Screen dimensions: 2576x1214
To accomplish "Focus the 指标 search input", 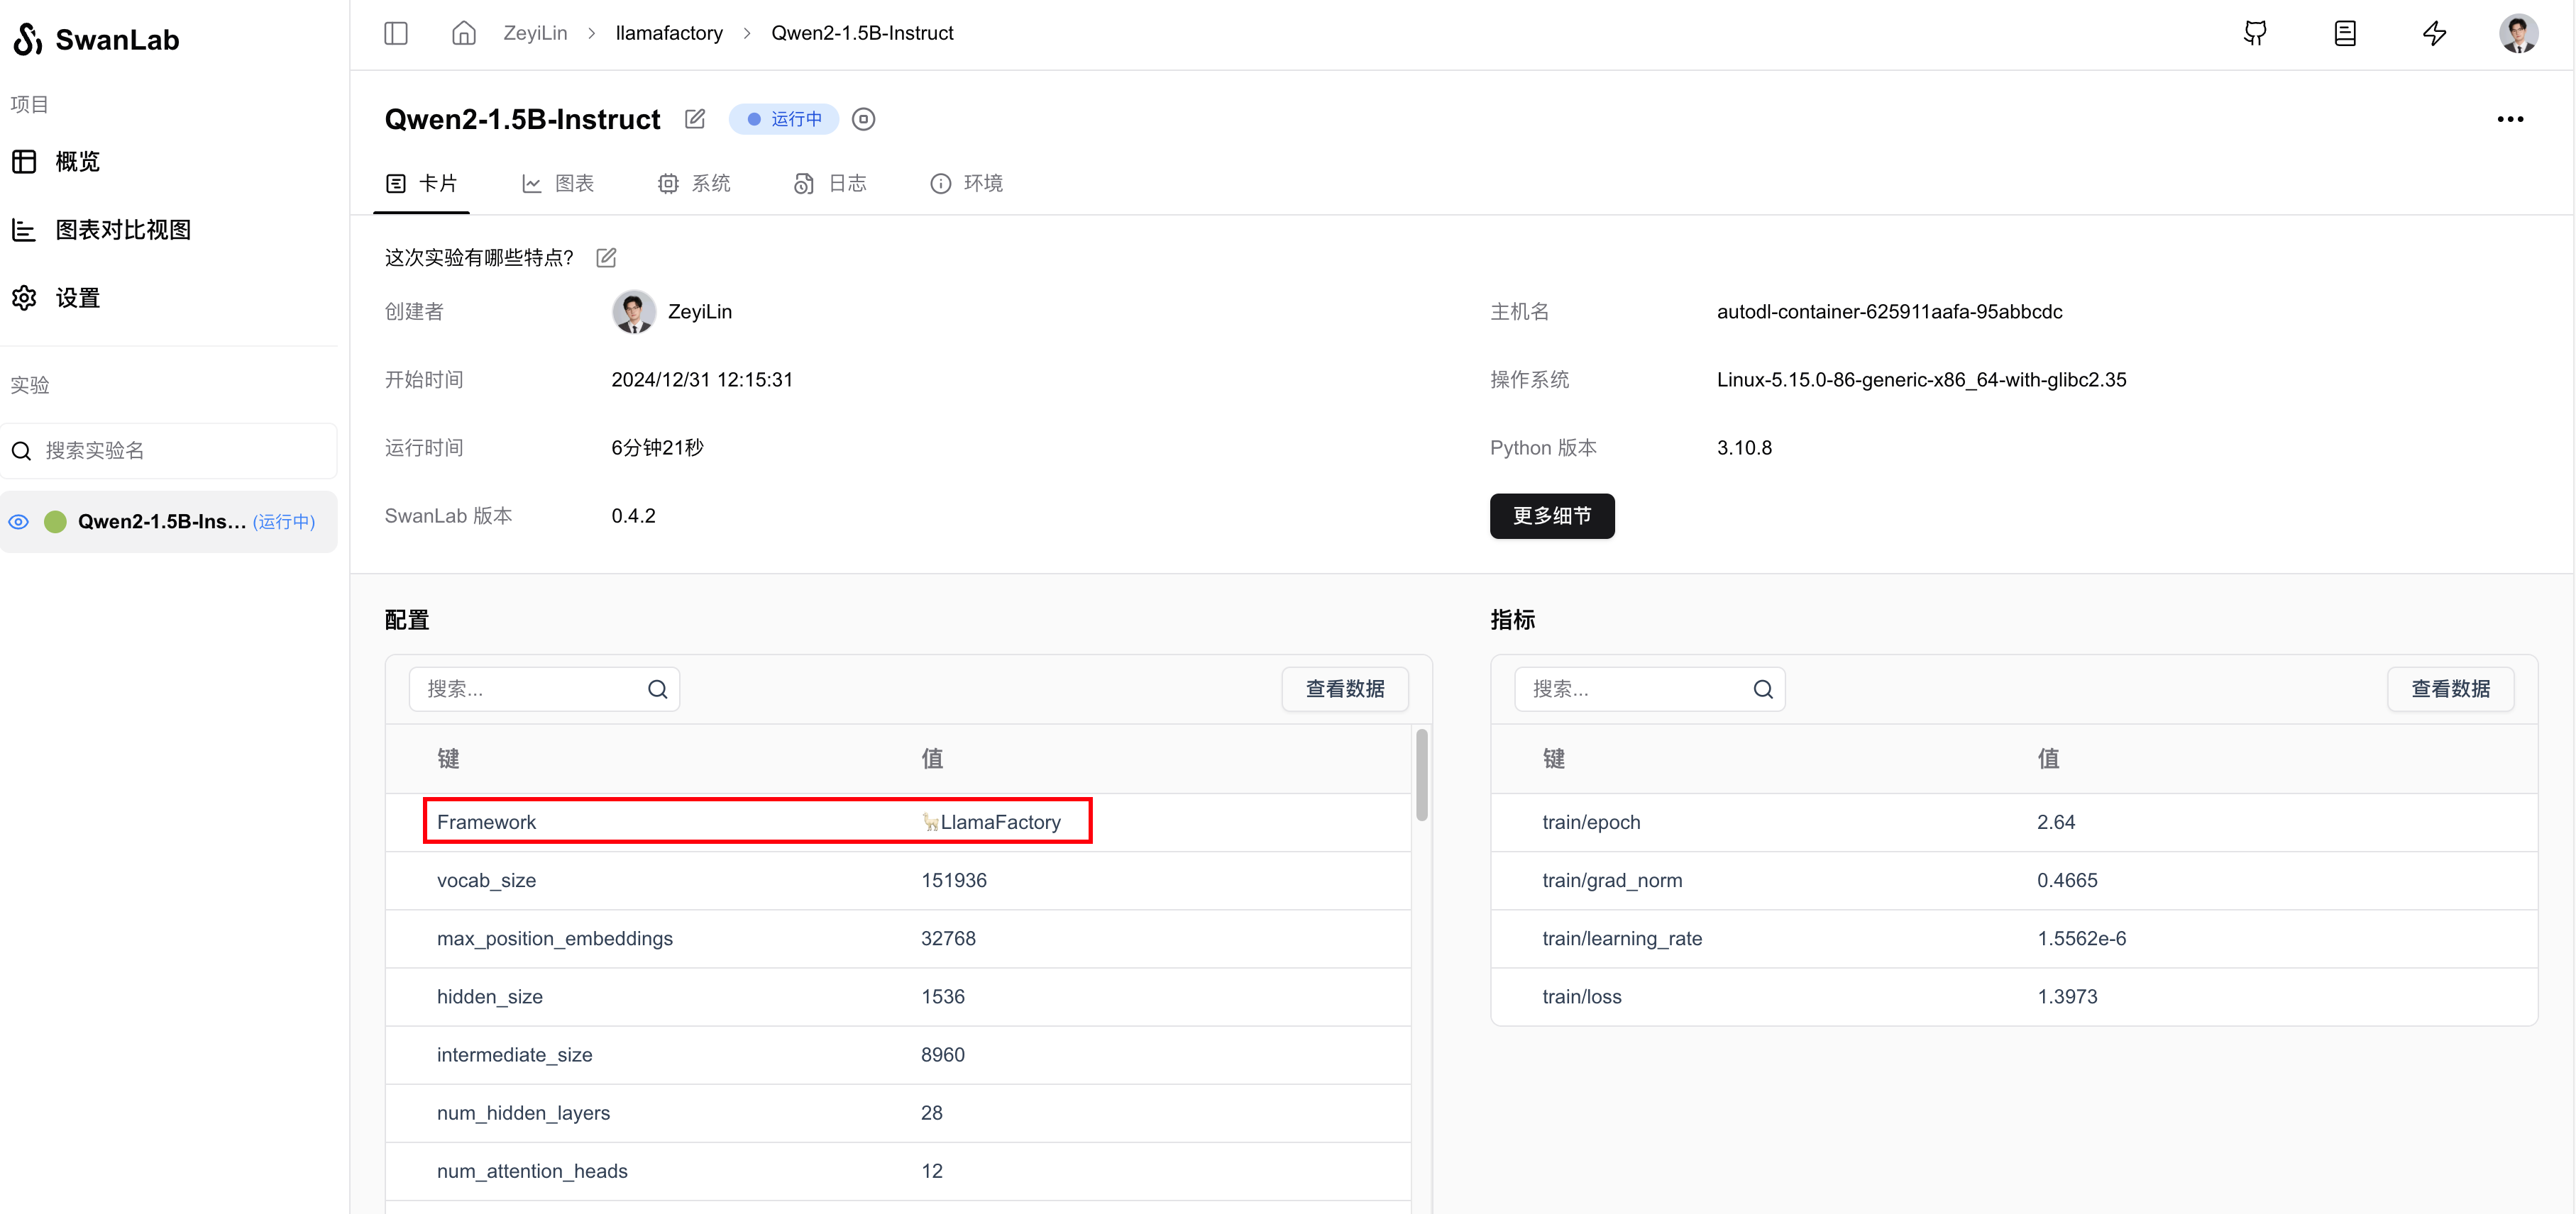I will tap(1650, 689).
